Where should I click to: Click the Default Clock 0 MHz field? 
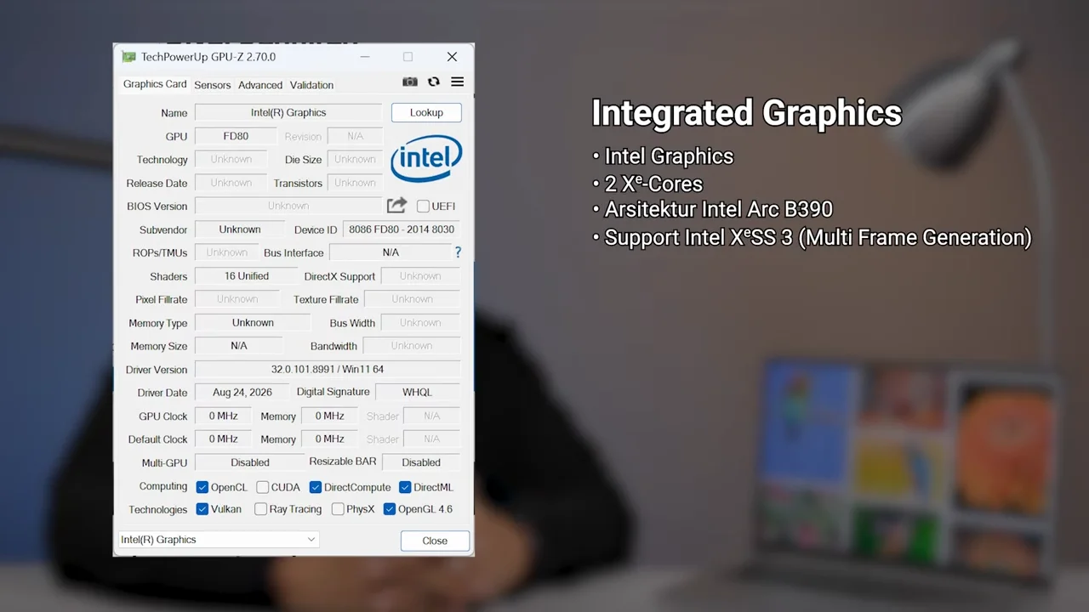[223, 439]
